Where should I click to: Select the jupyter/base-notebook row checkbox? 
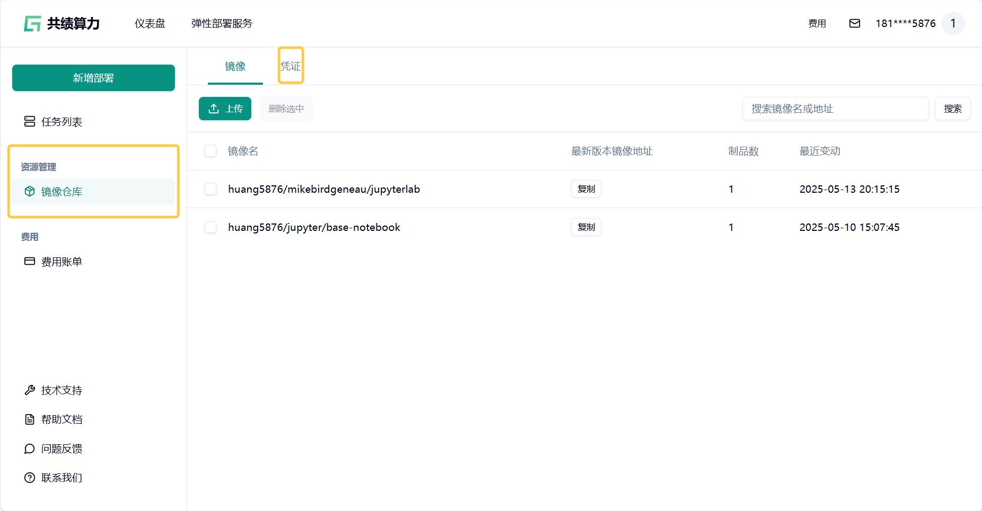(x=211, y=227)
